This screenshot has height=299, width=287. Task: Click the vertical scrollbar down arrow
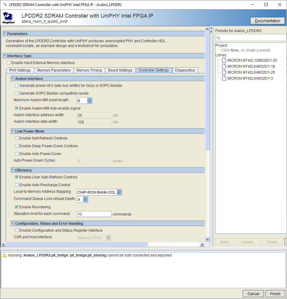pos(207,239)
